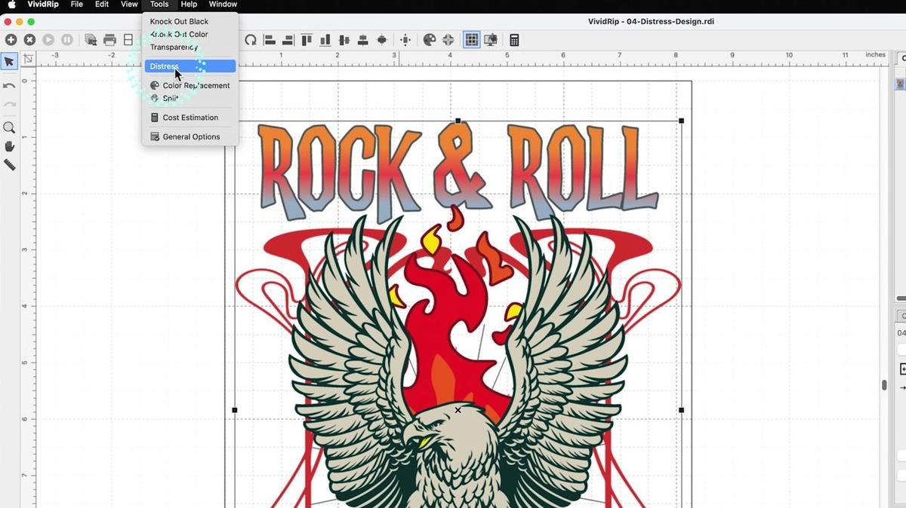Select the magnifier zoom tool
The width and height of the screenshot is (906, 508).
(x=9, y=127)
